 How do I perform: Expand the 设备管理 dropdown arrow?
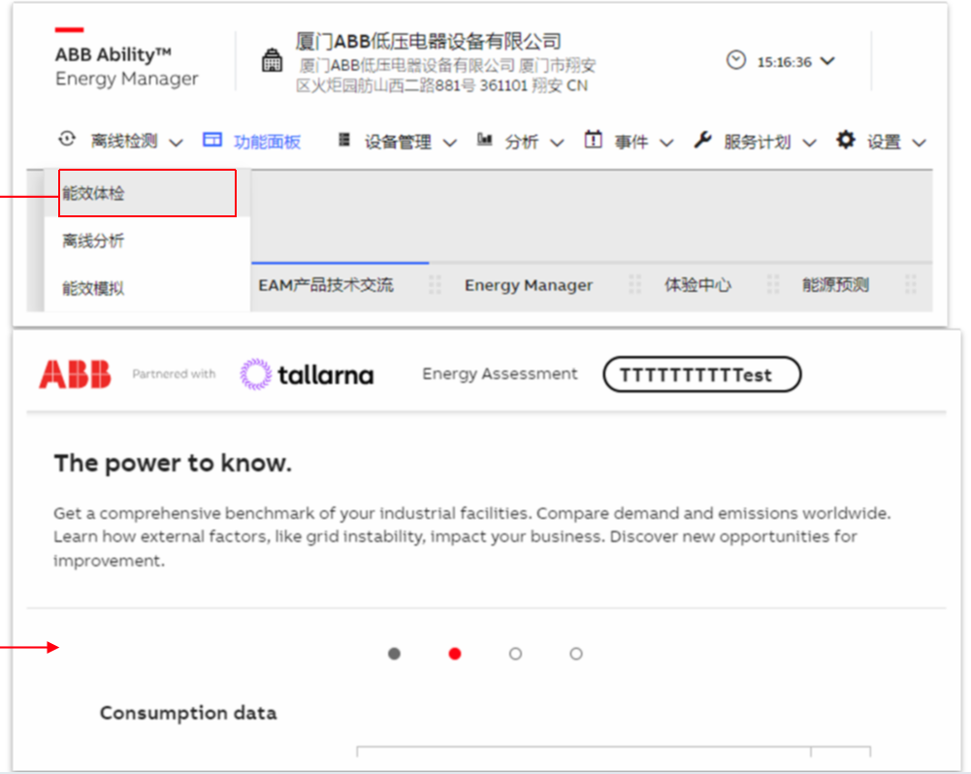click(x=449, y=143)
